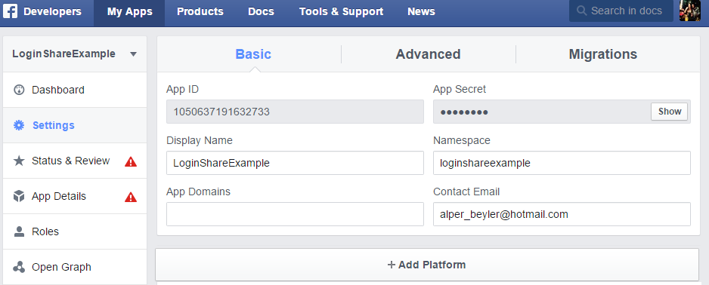
Task: Open App Details in sidebar
Action: coord(75,196)
